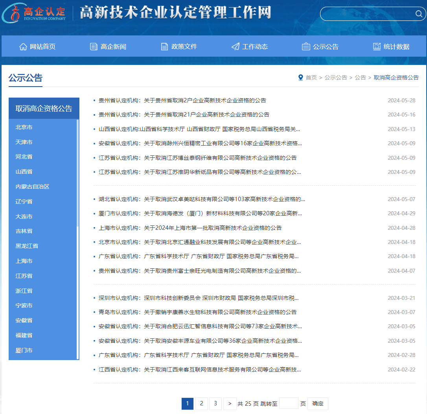This screenshot has height=414, width=427.
Task: Click the 政策文件 document icon
Action: click(x=164, y=46)
